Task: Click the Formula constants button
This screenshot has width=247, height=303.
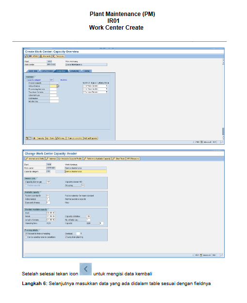Action: [x=75, y=138]
